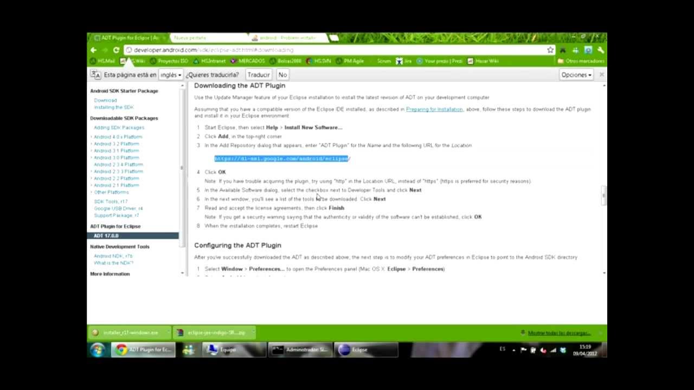Click Mostrar todas las descargas link
The height and width of the screenshot is (390, 694).
pos(558,333)
